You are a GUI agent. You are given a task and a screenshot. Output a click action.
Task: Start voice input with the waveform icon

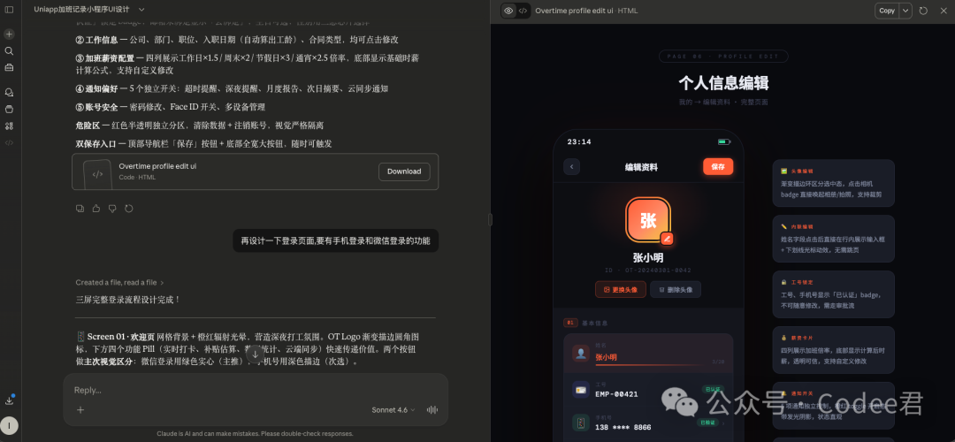click(x=432, y=409)
